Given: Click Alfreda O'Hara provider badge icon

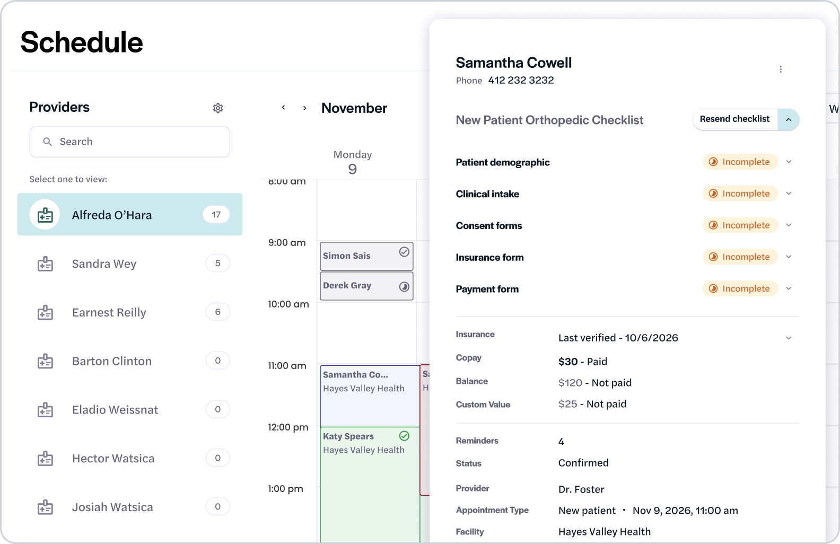Looking at the screenshot, I should (45, 215).
